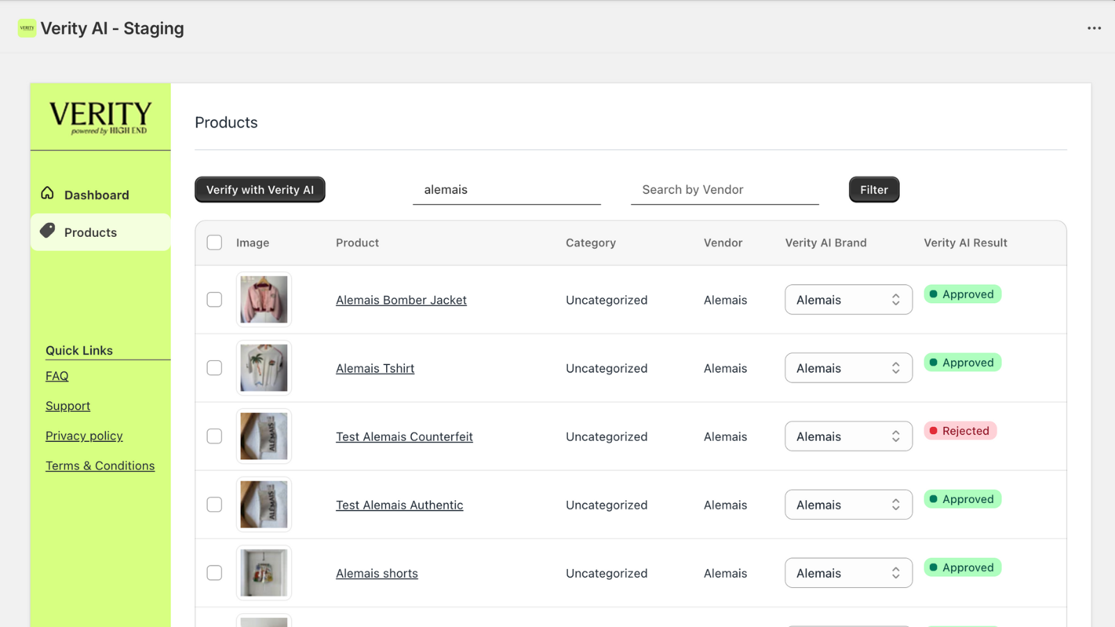Open the Alemais Bomber Jacket product link
Viewport: 1115px width, 627px height.
401,300
